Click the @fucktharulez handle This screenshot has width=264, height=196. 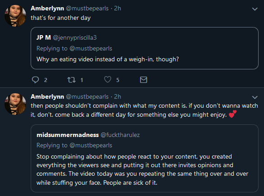click(x=120, y=135)
